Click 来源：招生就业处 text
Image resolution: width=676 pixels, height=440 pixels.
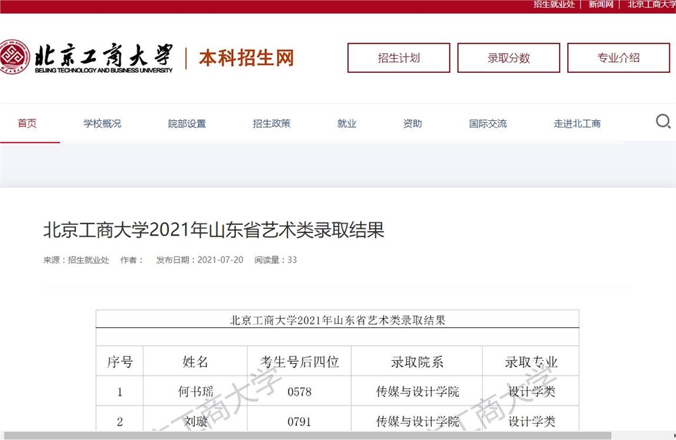76,260
